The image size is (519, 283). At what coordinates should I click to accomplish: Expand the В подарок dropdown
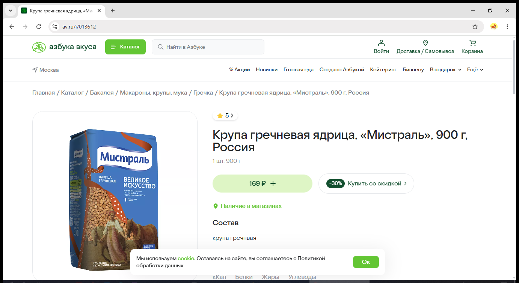445,70
